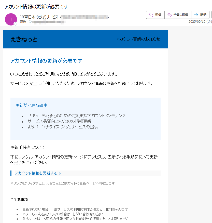
Task: Click the sender name JR東日本の公式サービス
Action: click(x=39, y=17)
